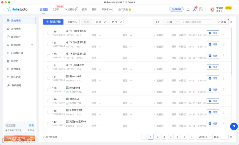Tick the checkbox for 微信小店 environment 149

click(49, 101)
